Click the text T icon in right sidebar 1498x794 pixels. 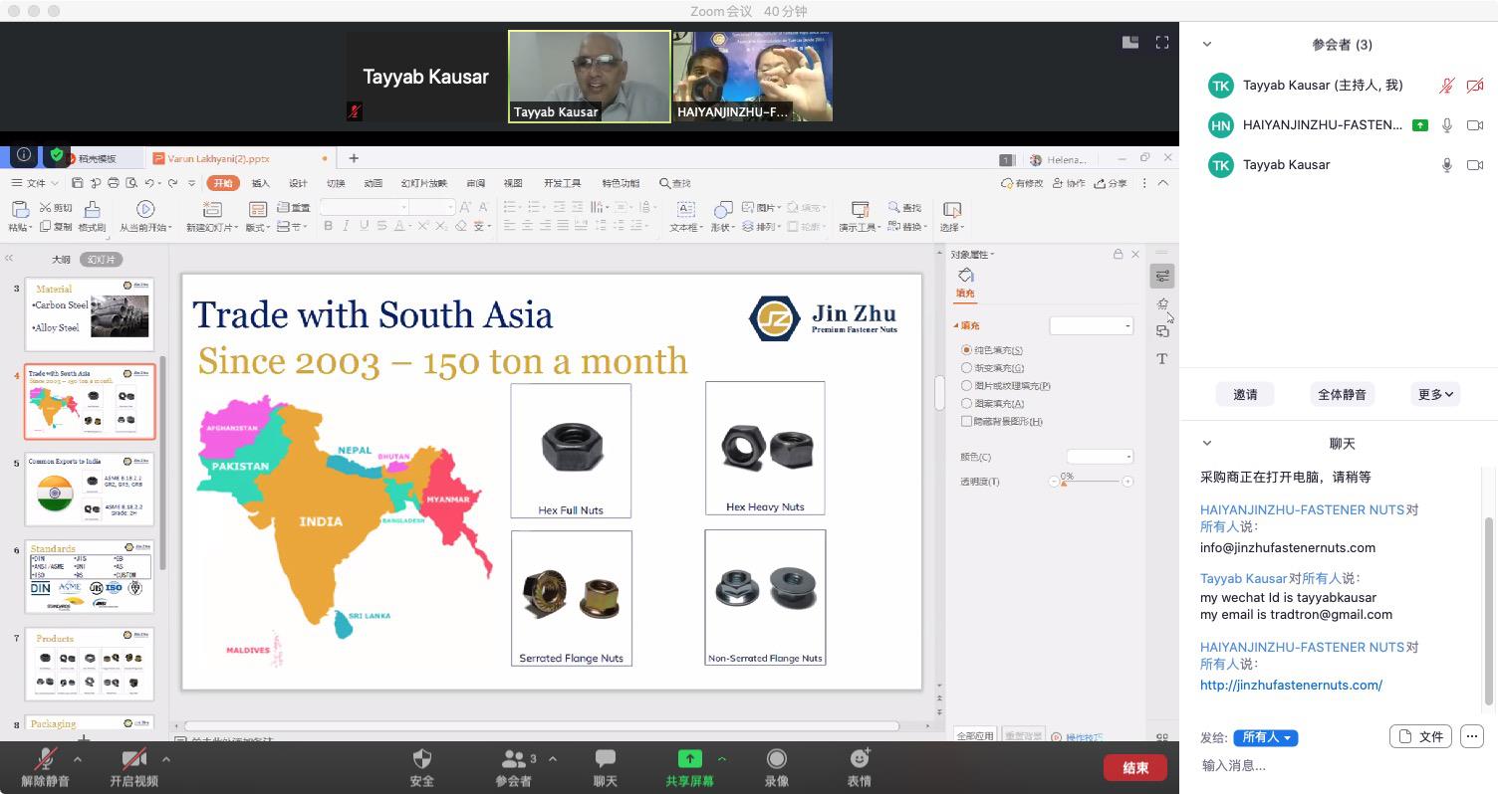(x=1162, y=359)
